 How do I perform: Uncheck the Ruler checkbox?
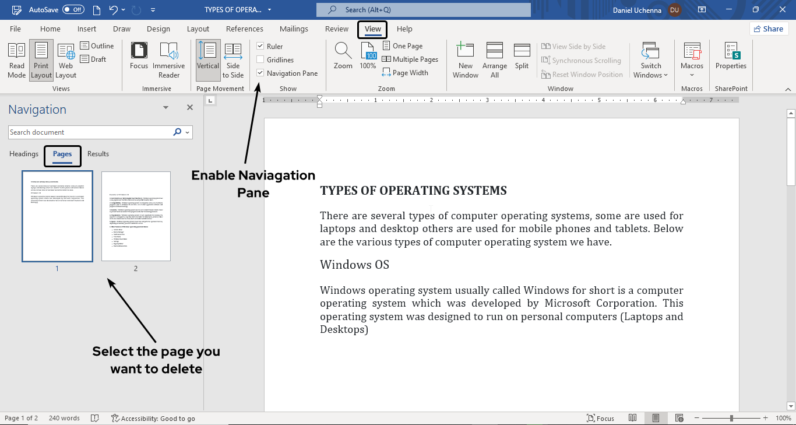tap(260, 46)
